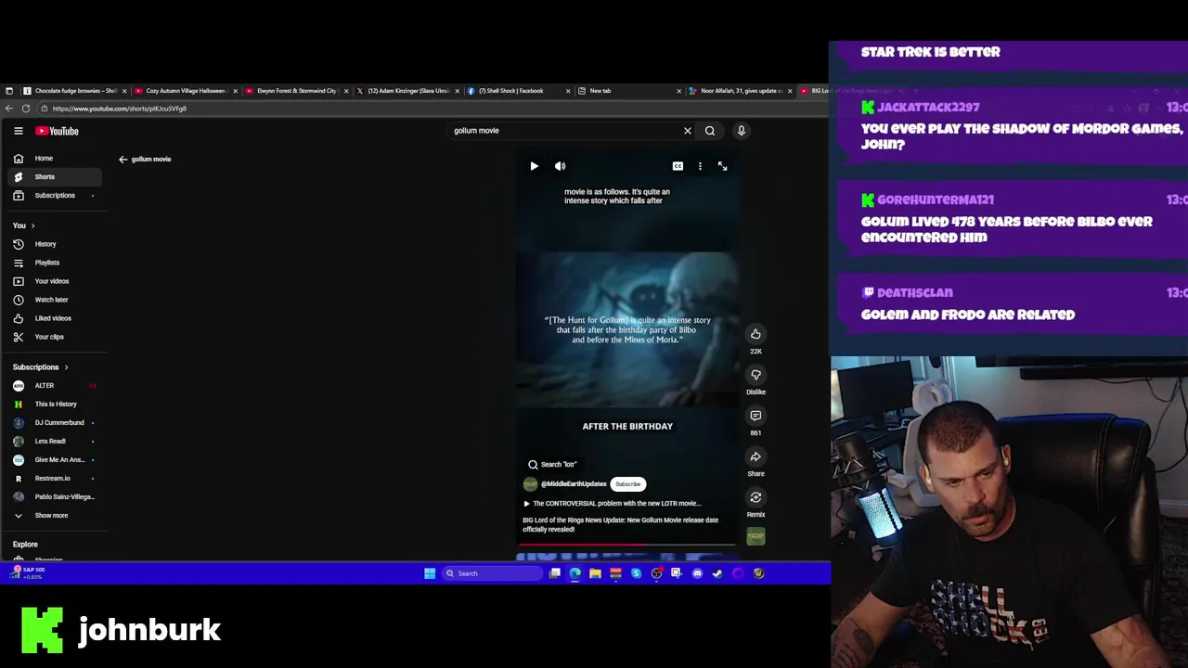Dislike the Short

pyautogui.click(x=755, y=375)
